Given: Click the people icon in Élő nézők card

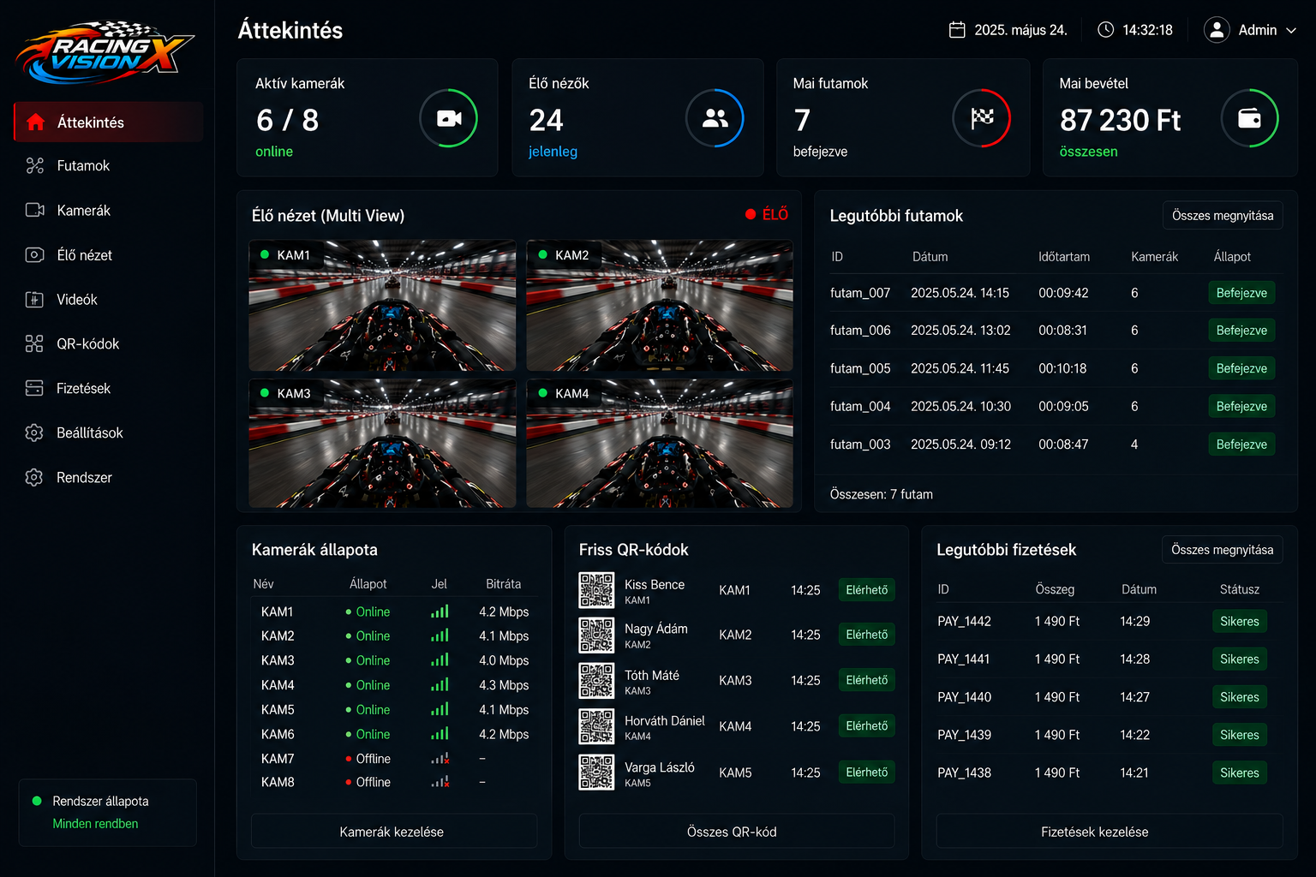Looking at the screenshot, I should click(715, 118).
